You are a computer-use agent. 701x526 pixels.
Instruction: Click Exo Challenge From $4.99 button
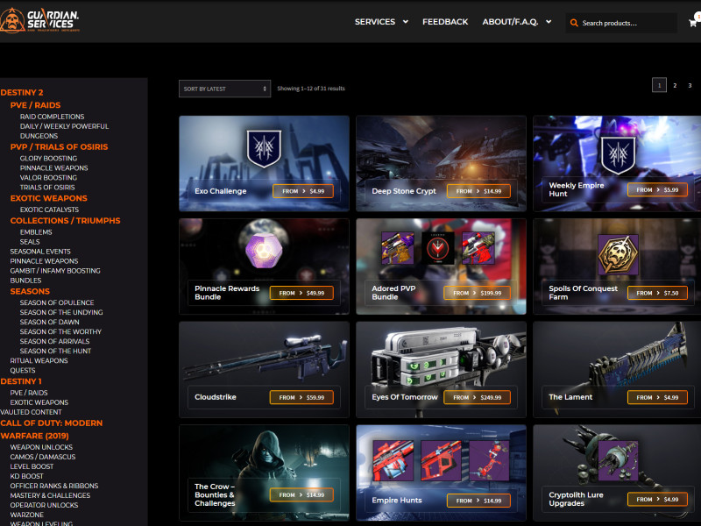point(303,191)
